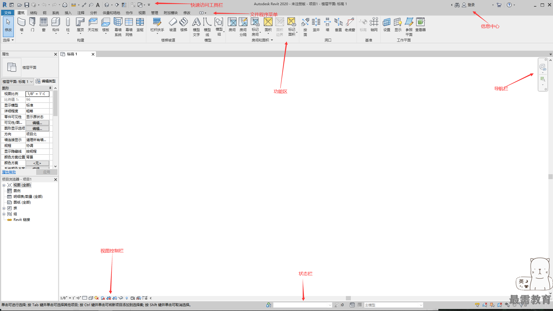This screenshot has height=311, width=553.
Task: Open the 主模型 design options dropdown
Action: [393, 305]
